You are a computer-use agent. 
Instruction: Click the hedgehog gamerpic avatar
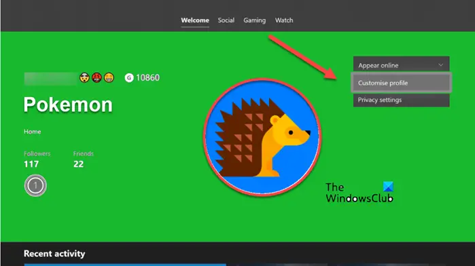click(262, 137)
